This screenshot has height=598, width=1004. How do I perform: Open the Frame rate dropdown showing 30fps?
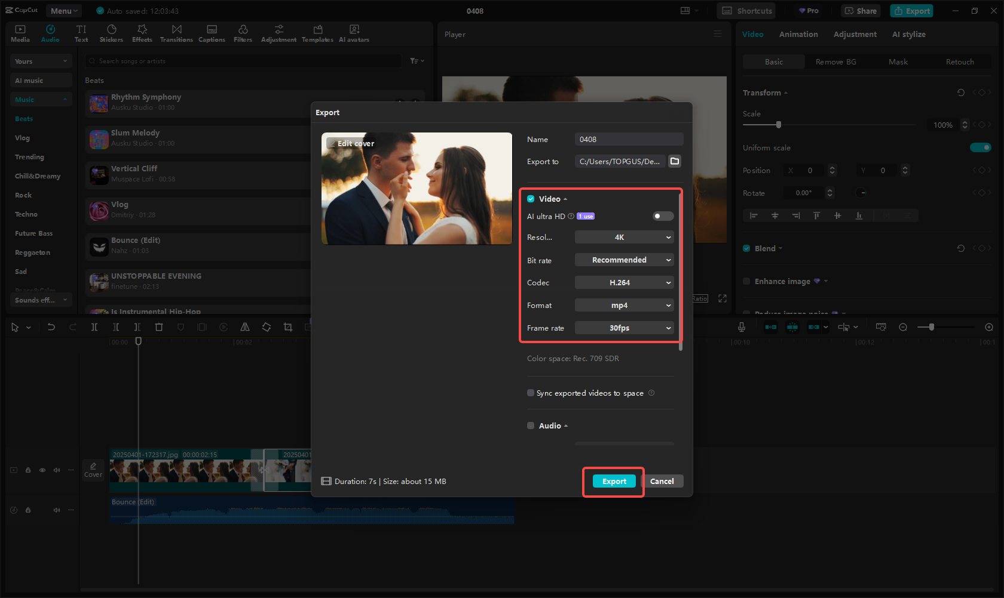[x=624, y=328]
